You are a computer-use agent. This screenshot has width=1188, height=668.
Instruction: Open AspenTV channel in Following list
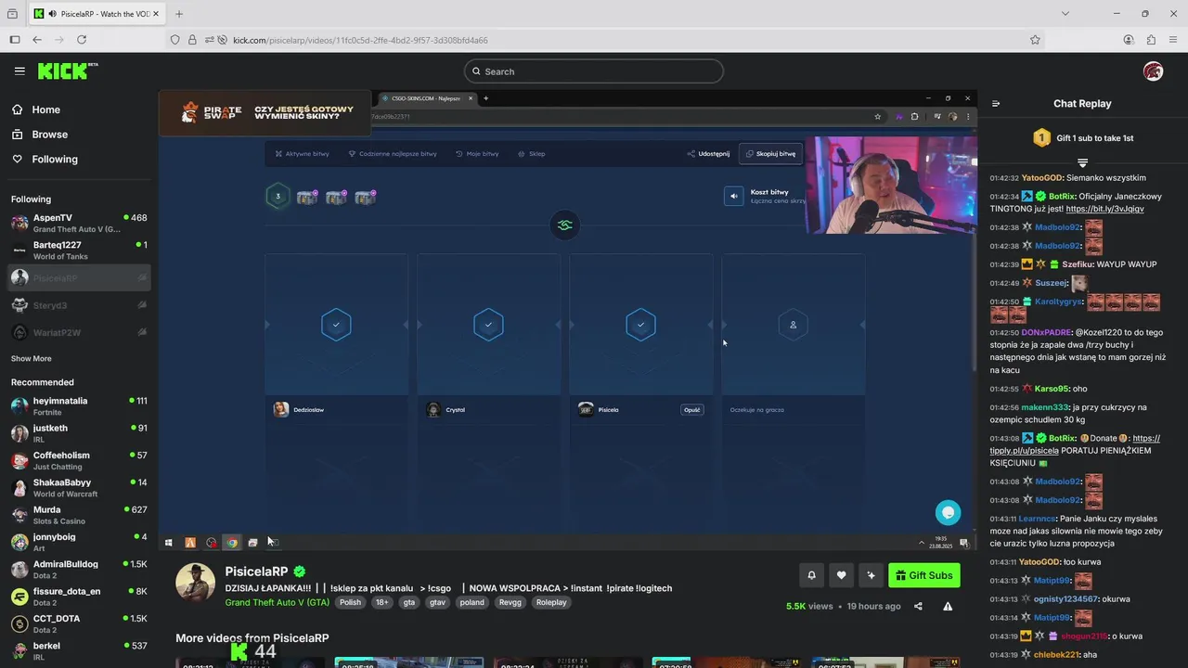click(79, 224)
